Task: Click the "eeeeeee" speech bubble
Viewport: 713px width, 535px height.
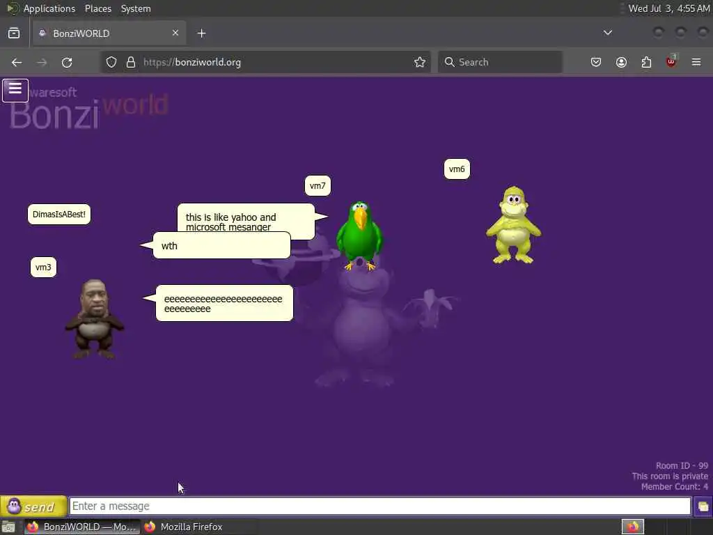Action: (224, 304)
